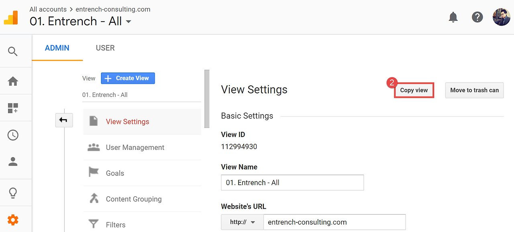Open Admin gear icon in sidebar
The width and height of the screenshot is (514, 232).
click(x=13, y=220)
